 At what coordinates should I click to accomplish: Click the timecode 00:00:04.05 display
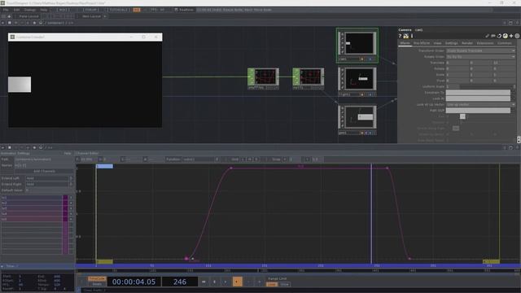[134, 282]
